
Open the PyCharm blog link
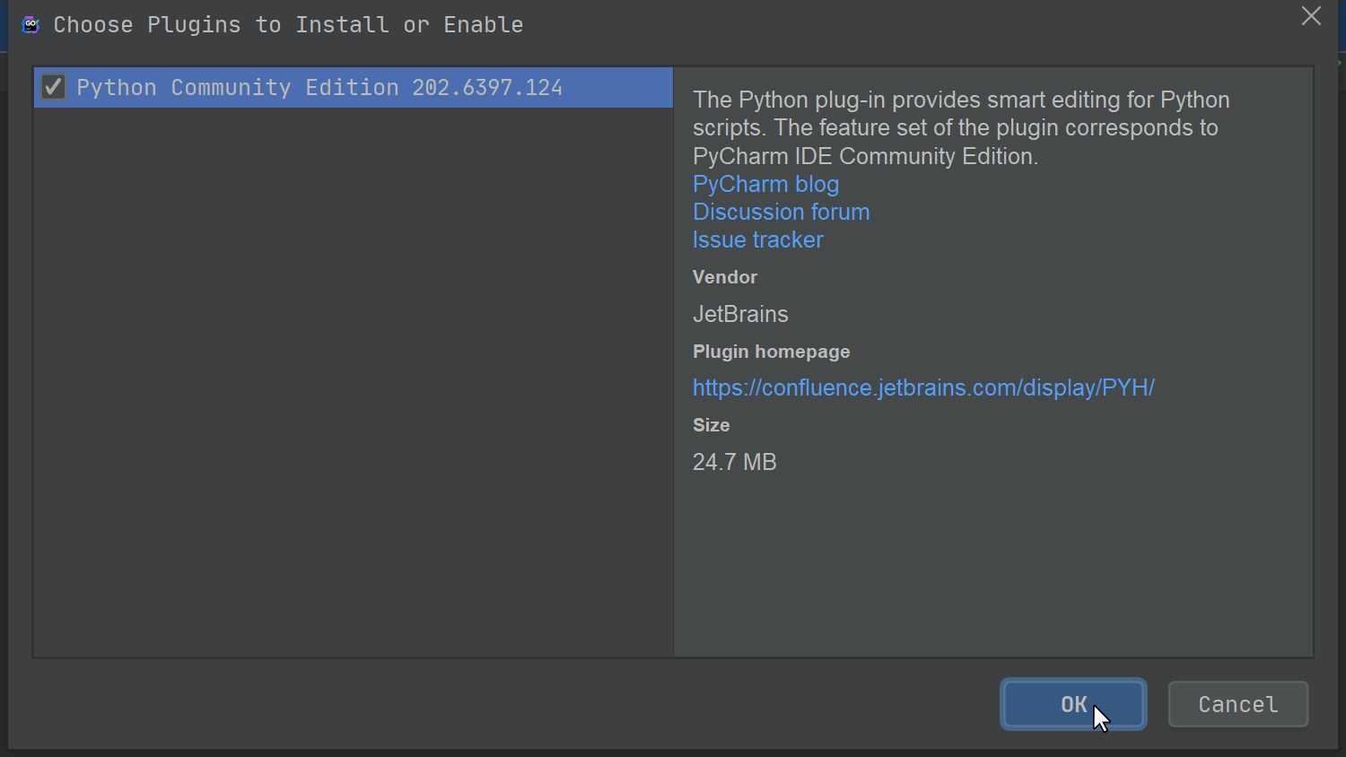tap(765, 184)
